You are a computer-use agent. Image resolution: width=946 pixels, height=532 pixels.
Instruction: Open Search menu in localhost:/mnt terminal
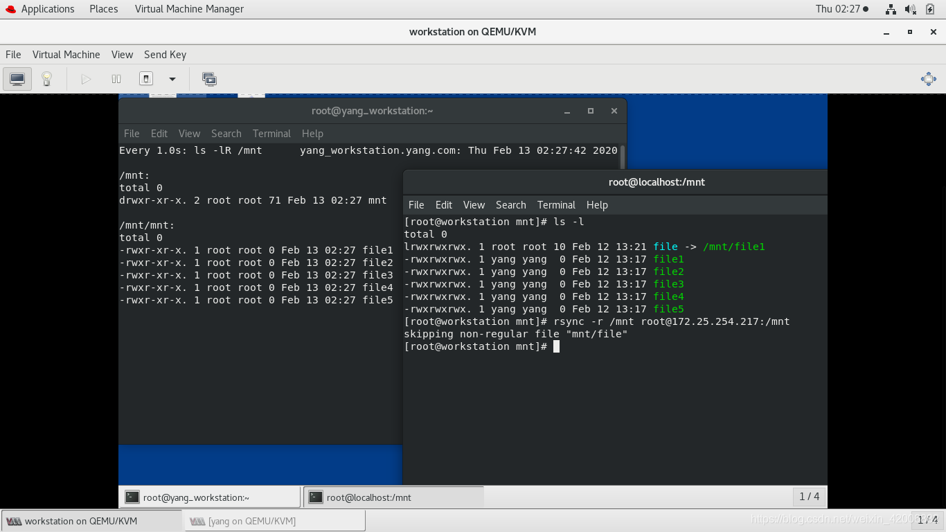[511, 205]
